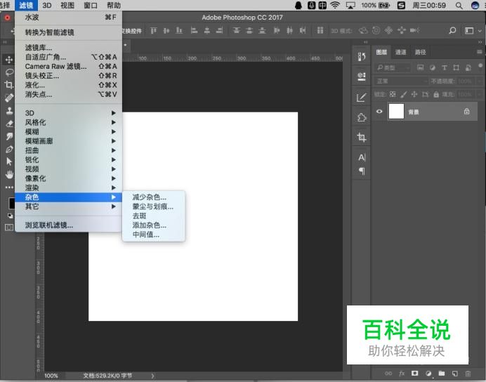
Task: Open workspace switcher dropdown
Action: click(473, 30)
